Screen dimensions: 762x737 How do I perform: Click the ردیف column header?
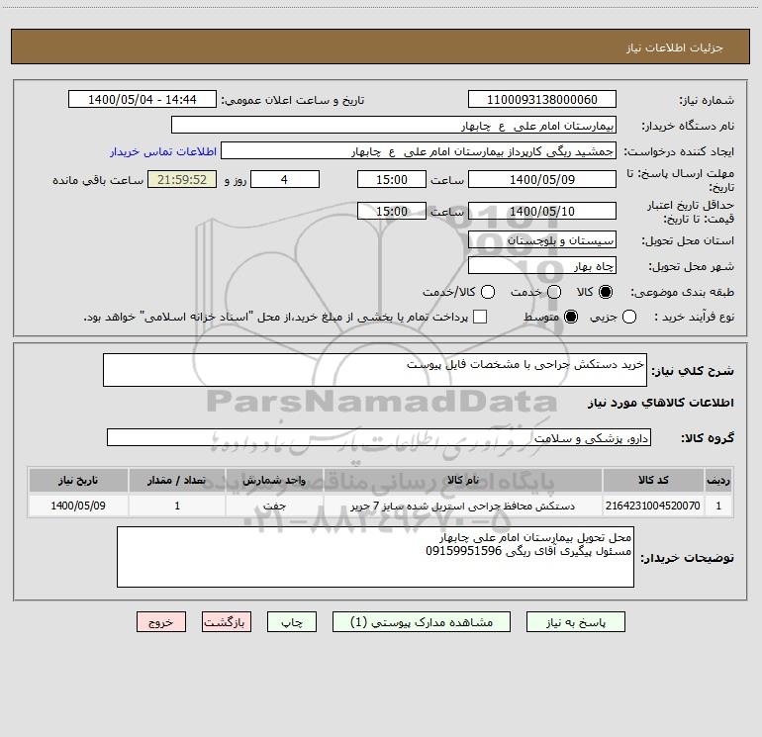click(718, 480)
